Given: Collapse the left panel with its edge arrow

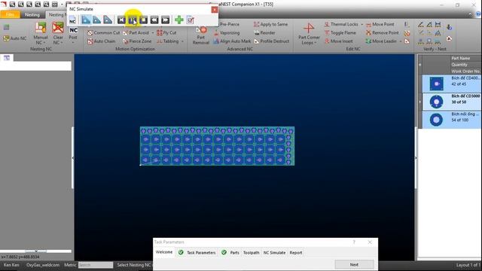Looking at the screenshot, I should click(x=73, y=158).
